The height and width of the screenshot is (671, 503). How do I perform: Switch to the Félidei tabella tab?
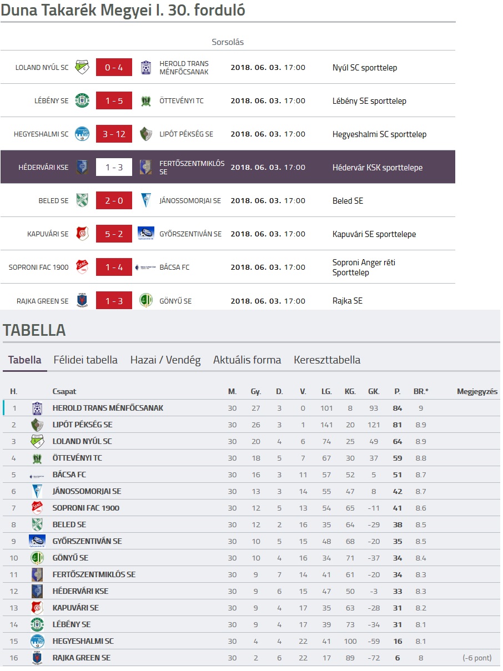pos(85,360)
